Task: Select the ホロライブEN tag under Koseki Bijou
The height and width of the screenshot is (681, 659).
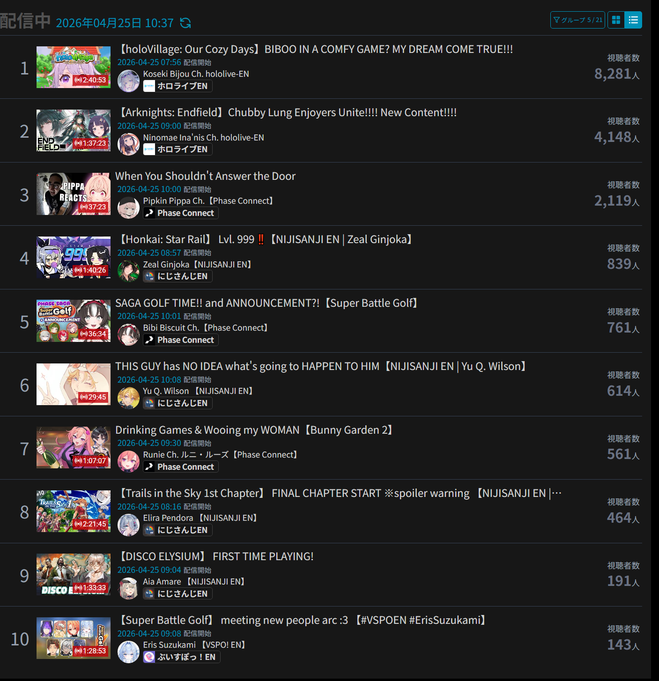Action: click(x=178, y=86)
